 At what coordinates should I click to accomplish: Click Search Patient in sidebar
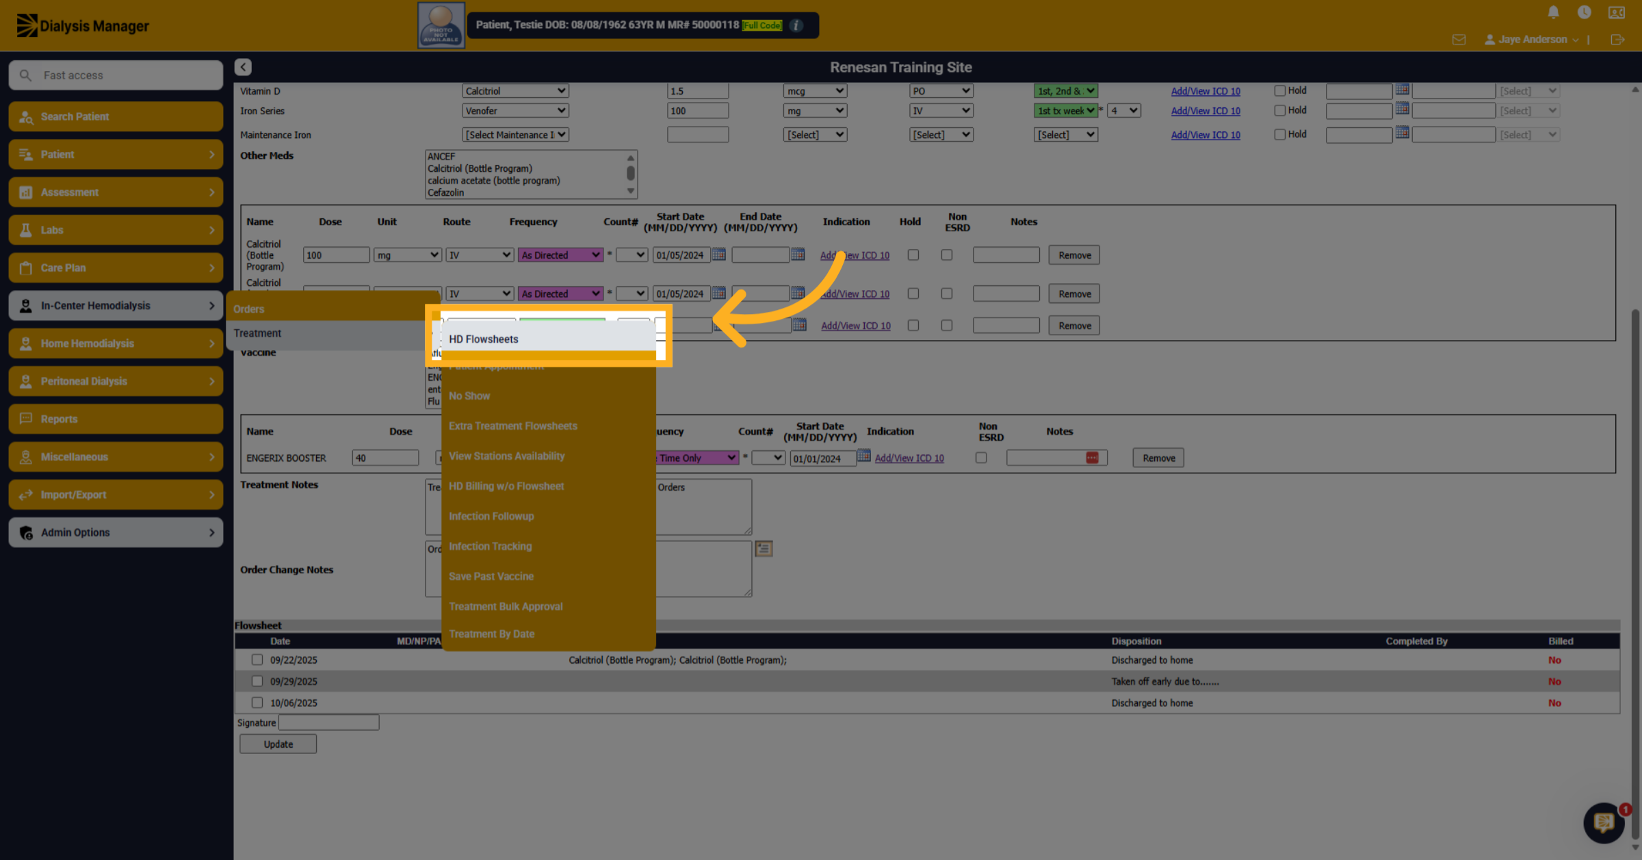(x=116, y=116)
